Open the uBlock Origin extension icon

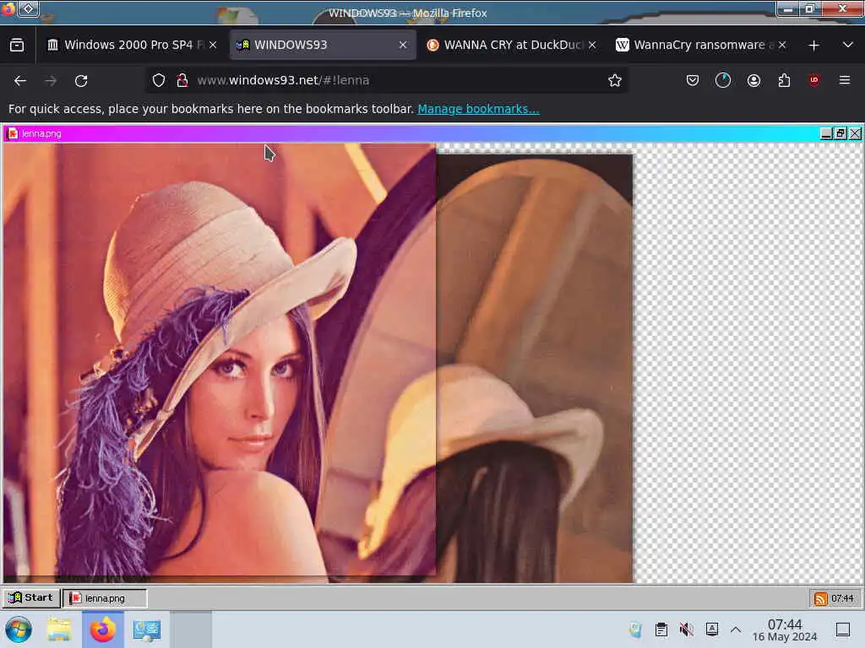tap(814, 80)
